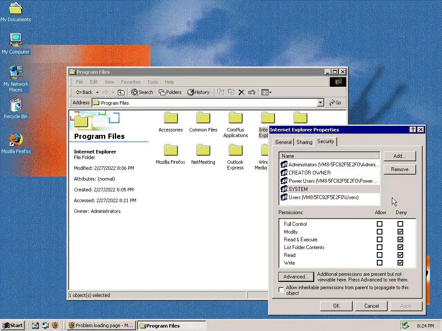Open the File menu
442x331 pixels.
click(x=79, y=82)
